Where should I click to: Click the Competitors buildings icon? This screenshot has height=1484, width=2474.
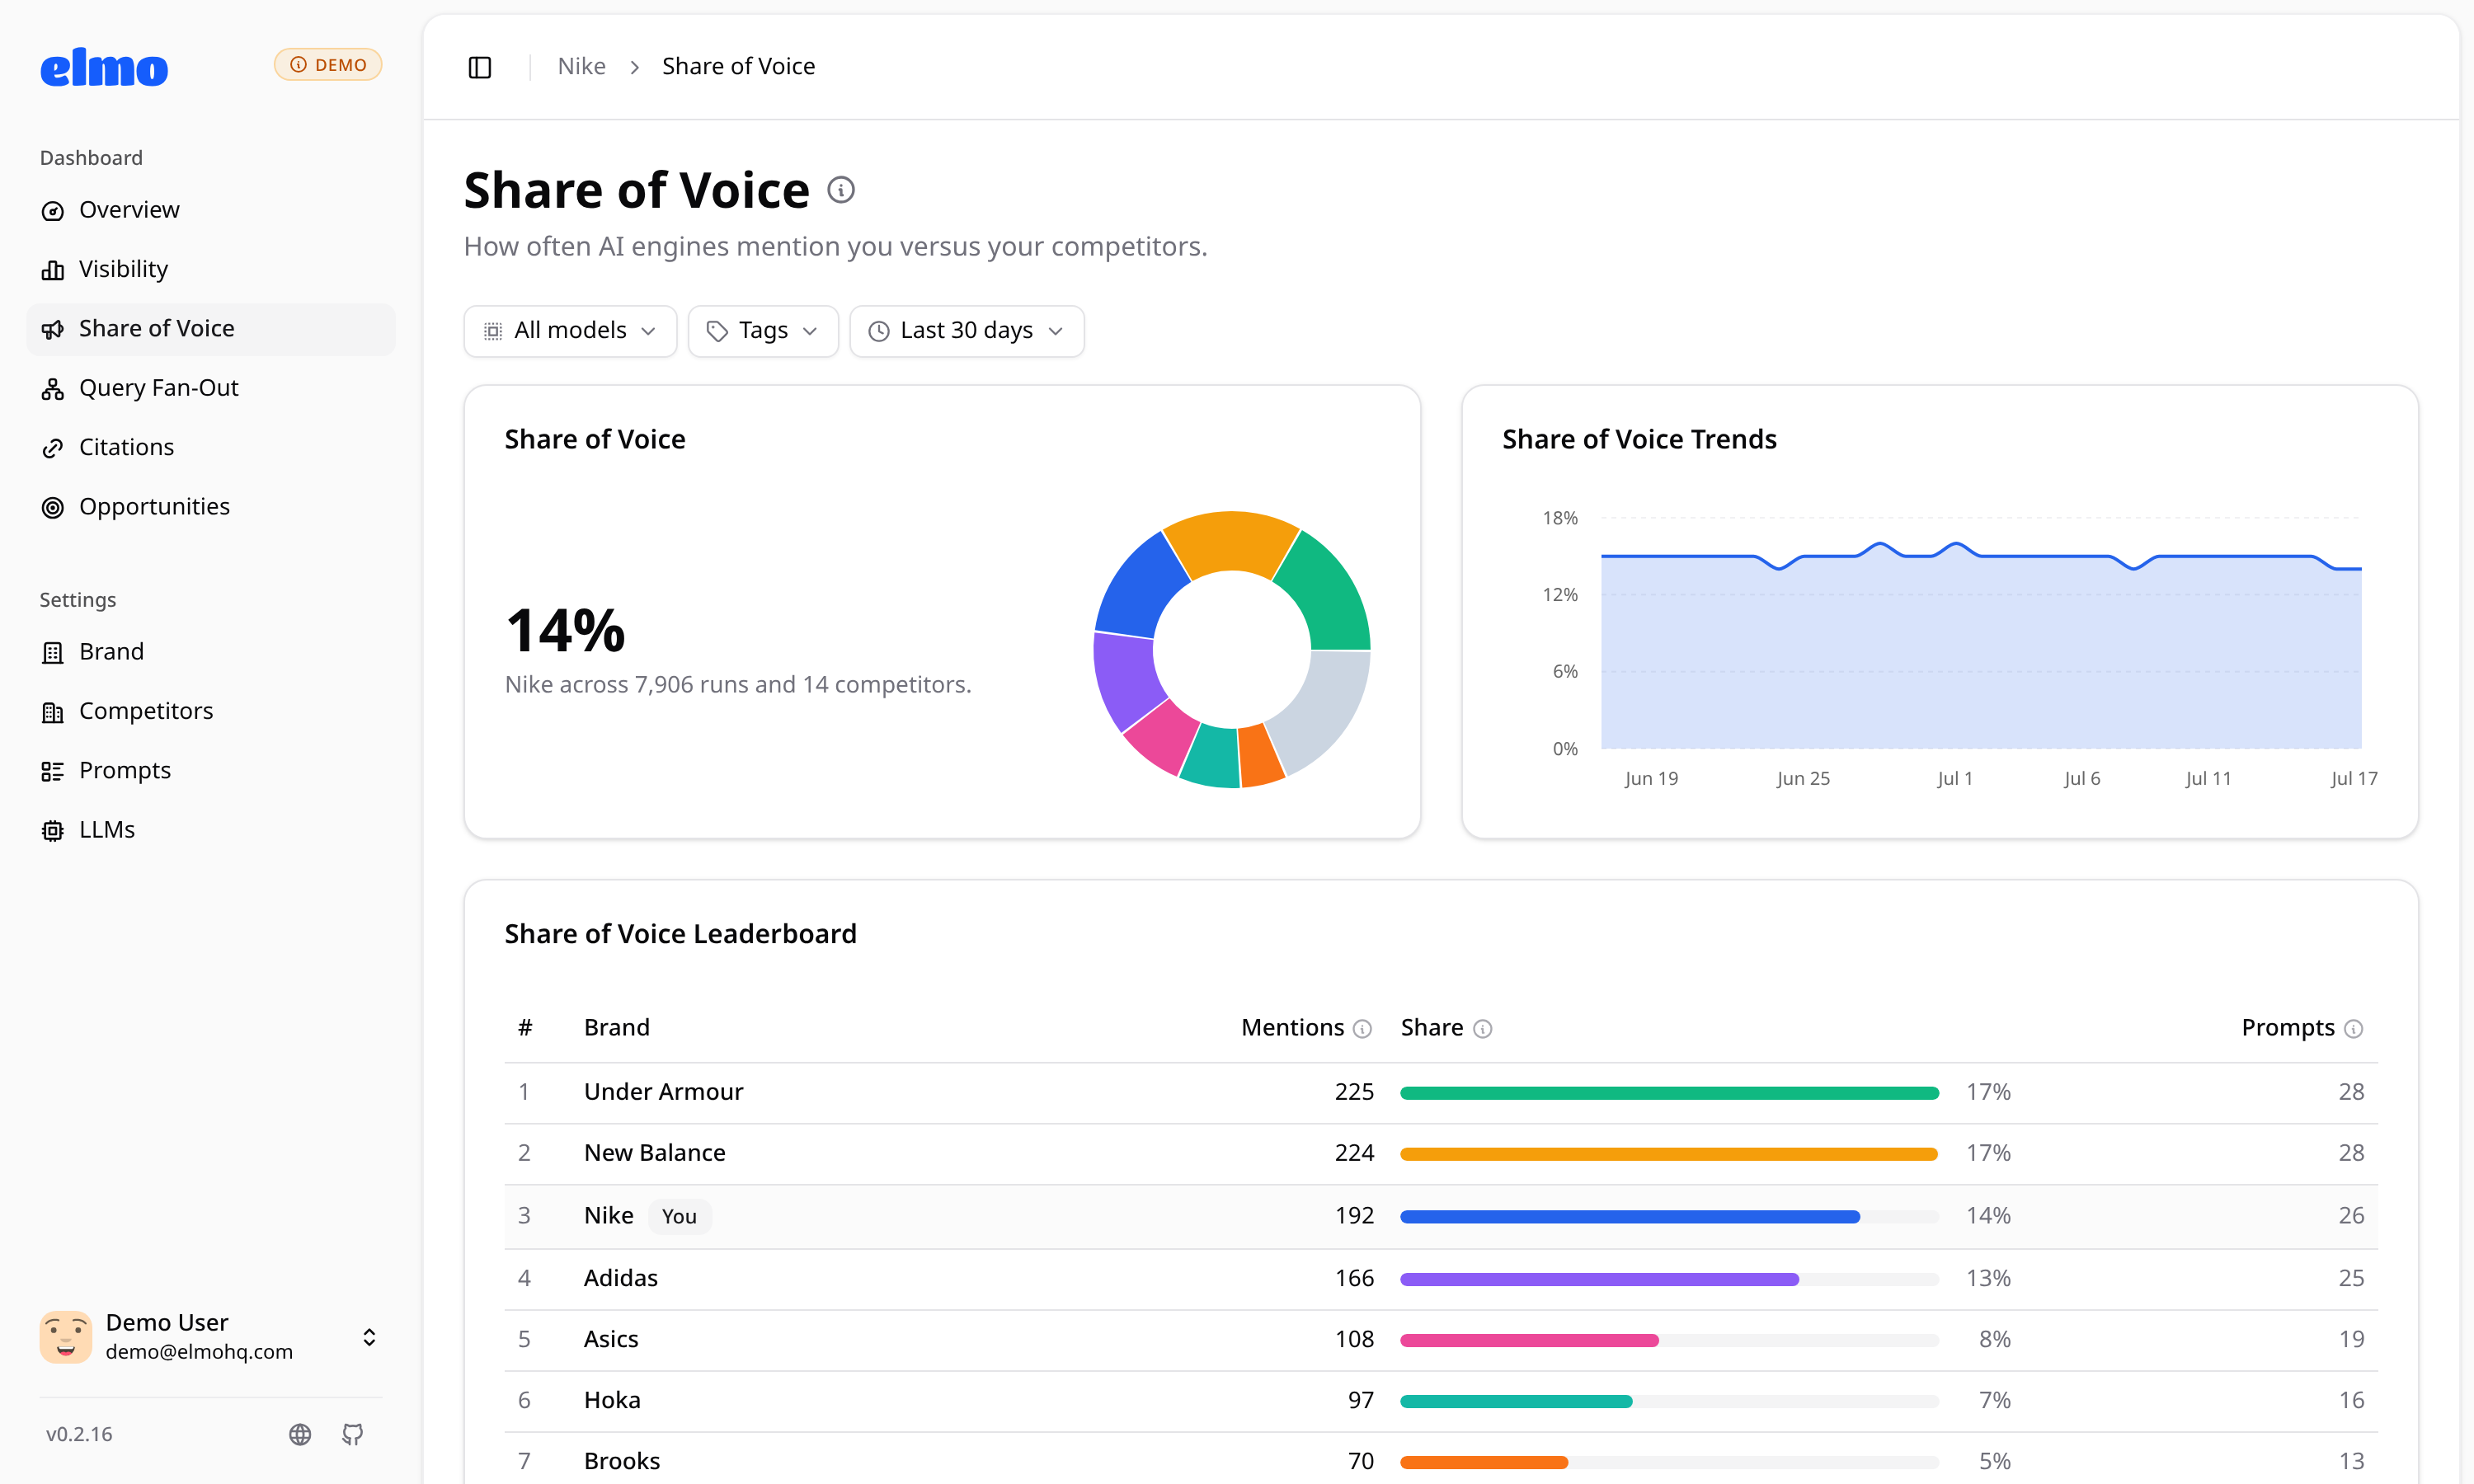pos(53,712)
